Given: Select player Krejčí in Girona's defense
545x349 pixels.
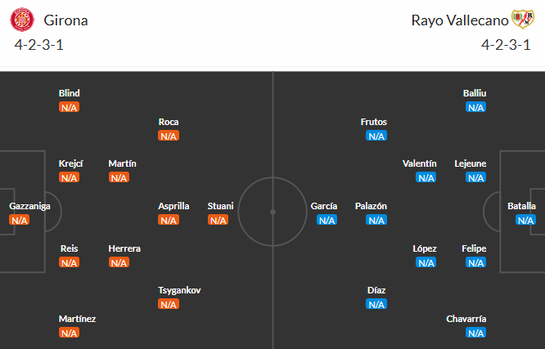Looking at the screenshot, I should click(x=70, y=163).
